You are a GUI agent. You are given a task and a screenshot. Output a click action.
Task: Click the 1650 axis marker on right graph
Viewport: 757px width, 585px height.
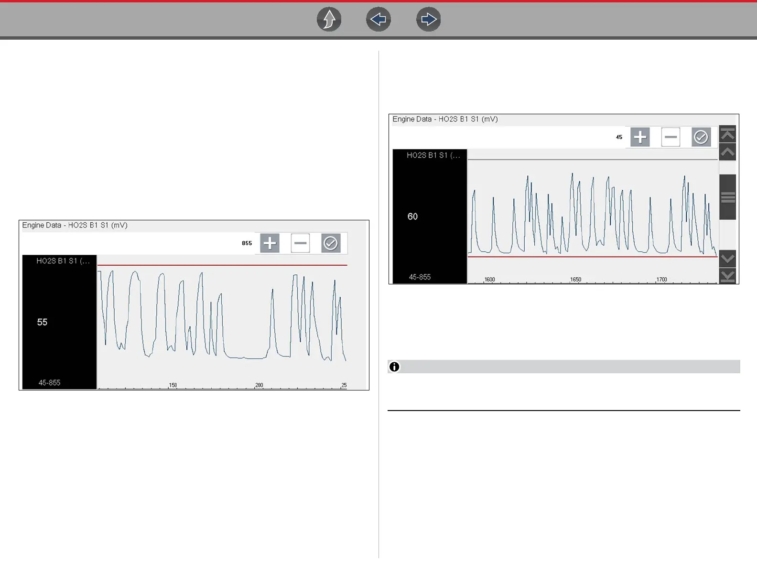click(576, 280)
